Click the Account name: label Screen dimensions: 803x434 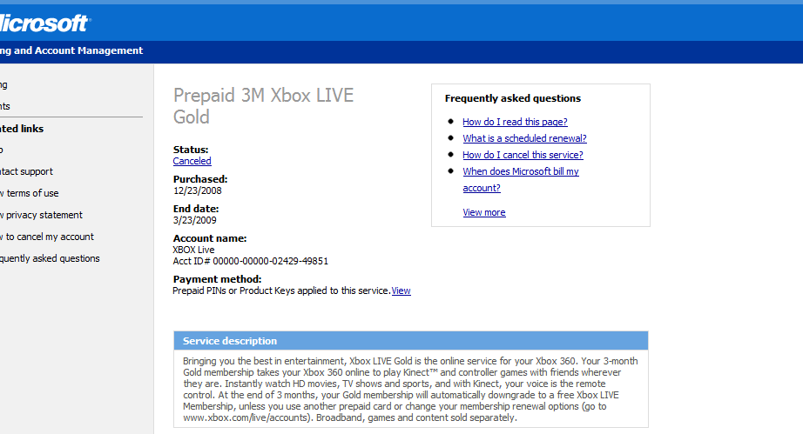point(209,238)
